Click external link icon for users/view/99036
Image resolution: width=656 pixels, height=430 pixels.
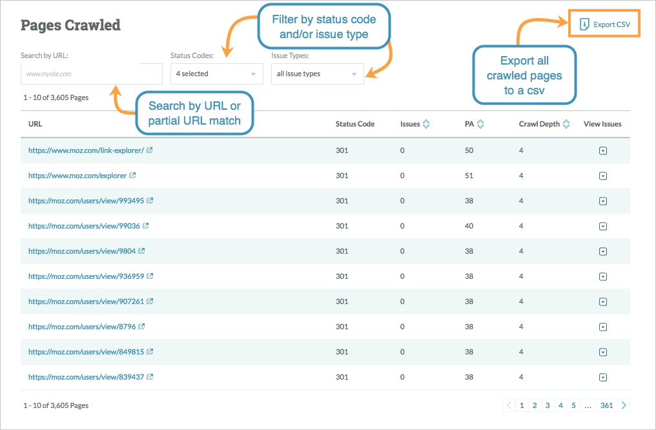tap(145, 226)
